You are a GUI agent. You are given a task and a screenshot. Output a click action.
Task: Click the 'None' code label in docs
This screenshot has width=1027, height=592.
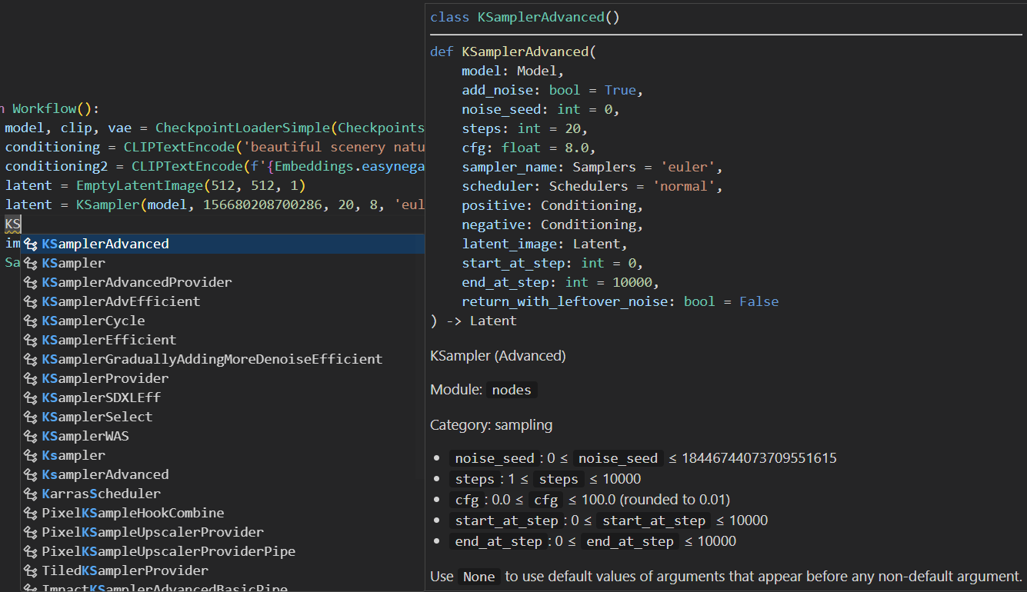(478, 576)
